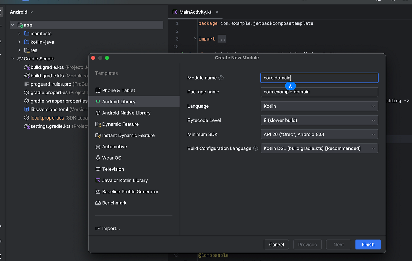412x261 pixels.
Task: Choose the Dynamic Feature template
Action: (120, 124)
